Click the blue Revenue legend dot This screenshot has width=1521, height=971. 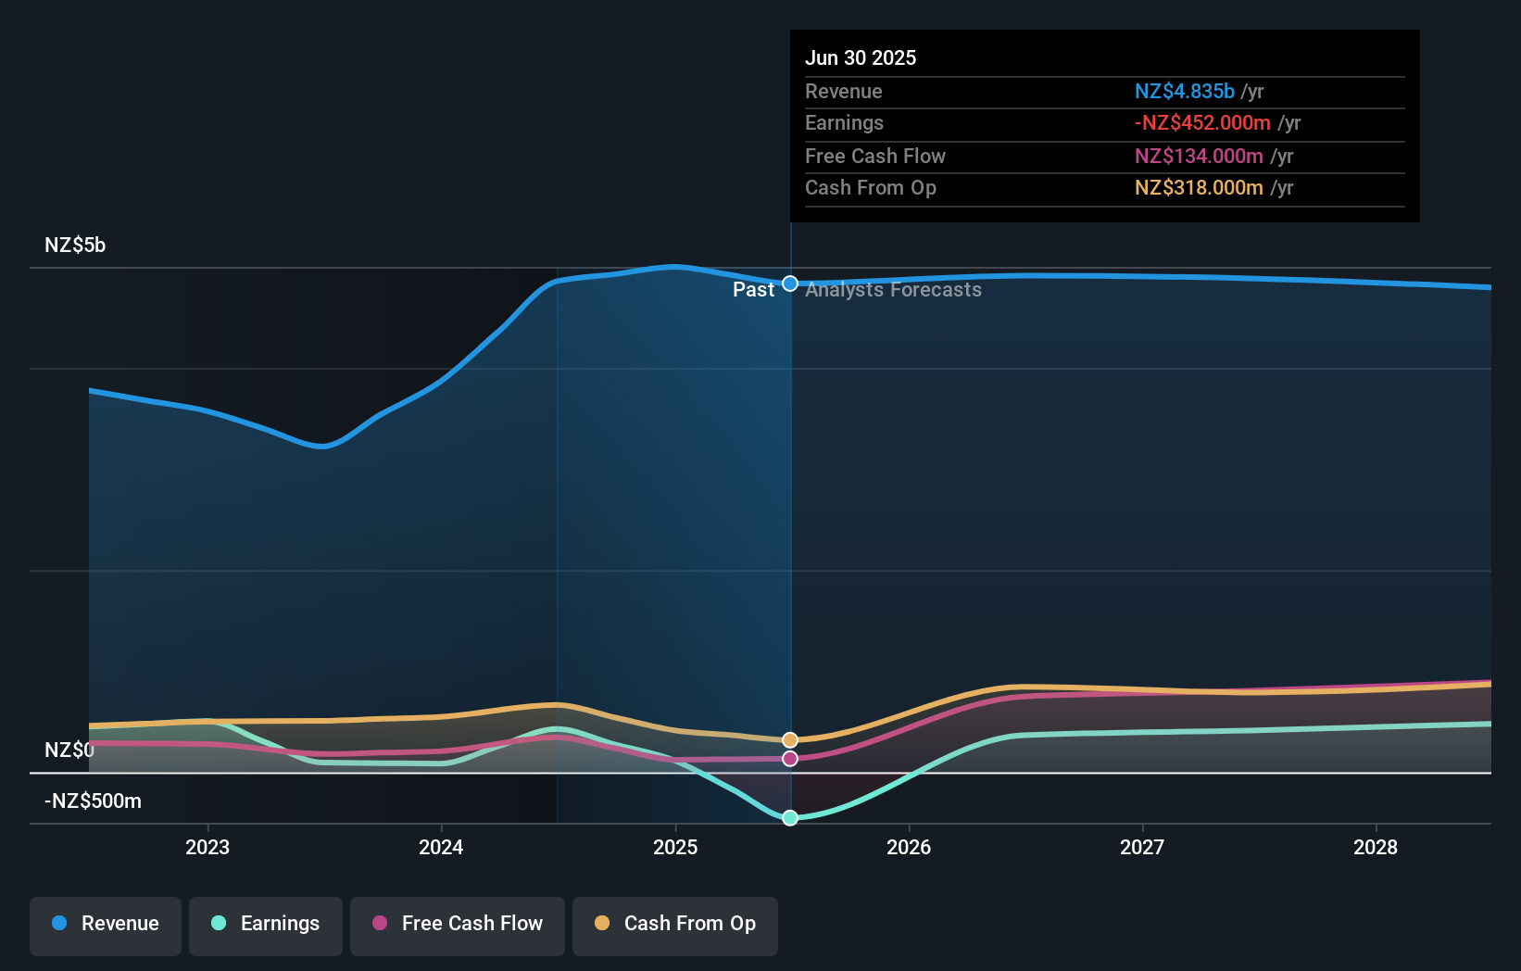click(x=59, y=924)
